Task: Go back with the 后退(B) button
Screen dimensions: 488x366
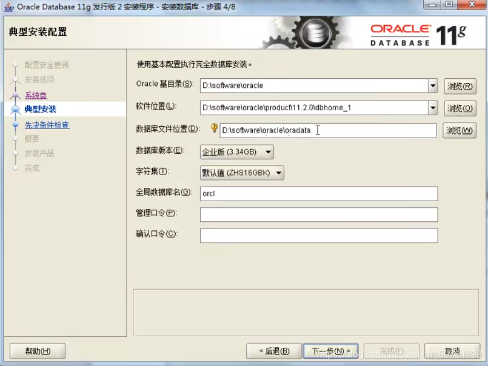Action: [x=274, y=351]
